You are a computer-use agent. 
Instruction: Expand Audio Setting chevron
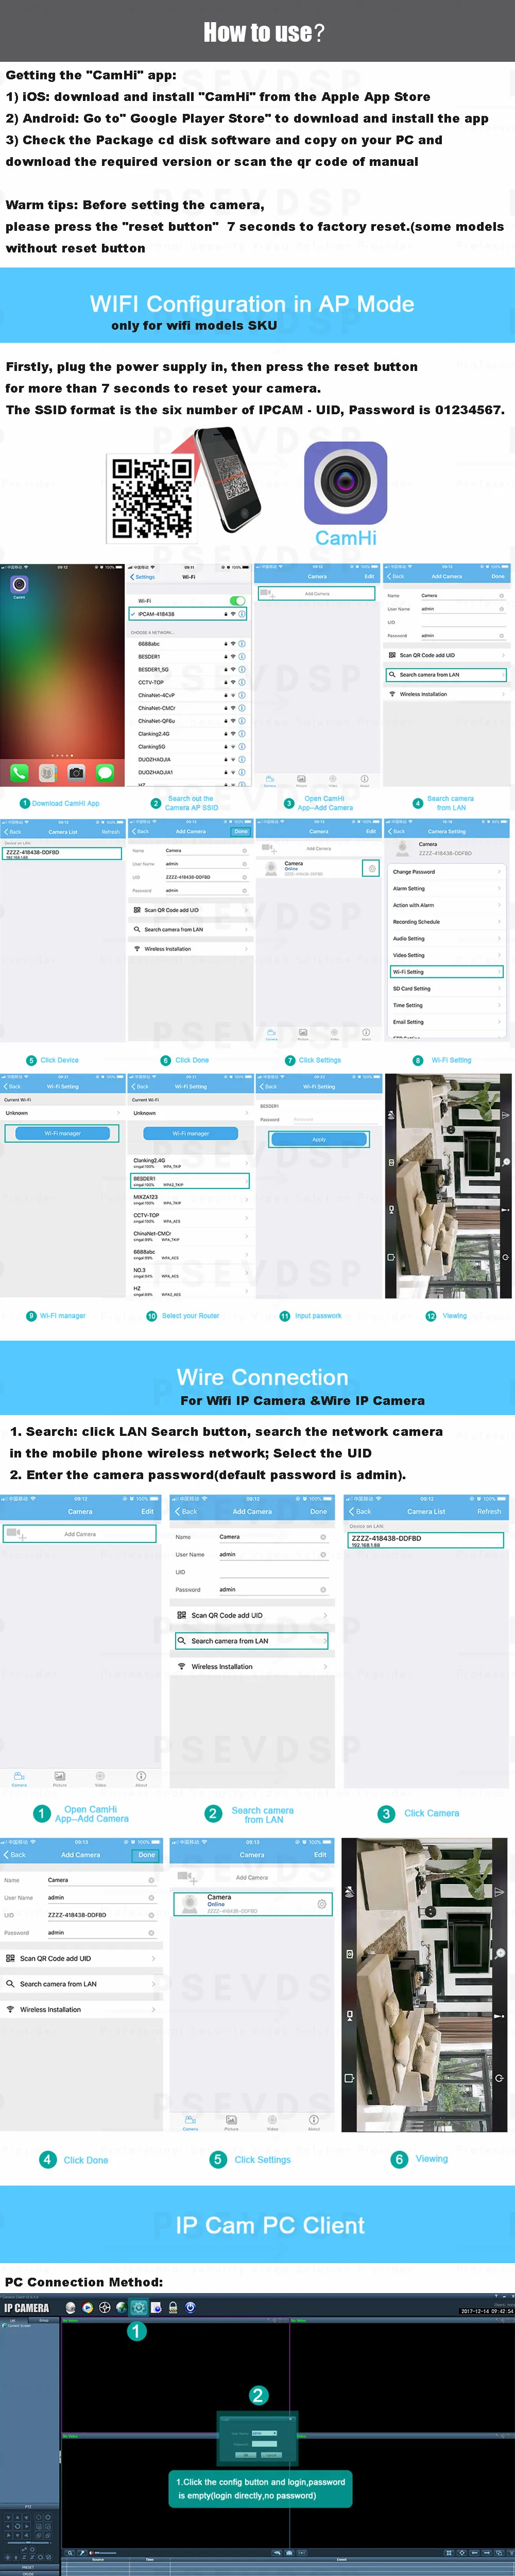tap(499, 938)
